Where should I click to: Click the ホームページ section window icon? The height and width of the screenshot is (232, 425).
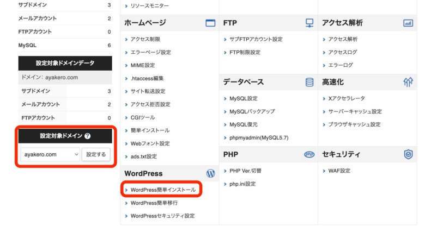[x=210, y=23]
